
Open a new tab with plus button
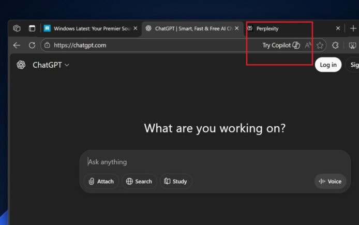pos(353,28)
